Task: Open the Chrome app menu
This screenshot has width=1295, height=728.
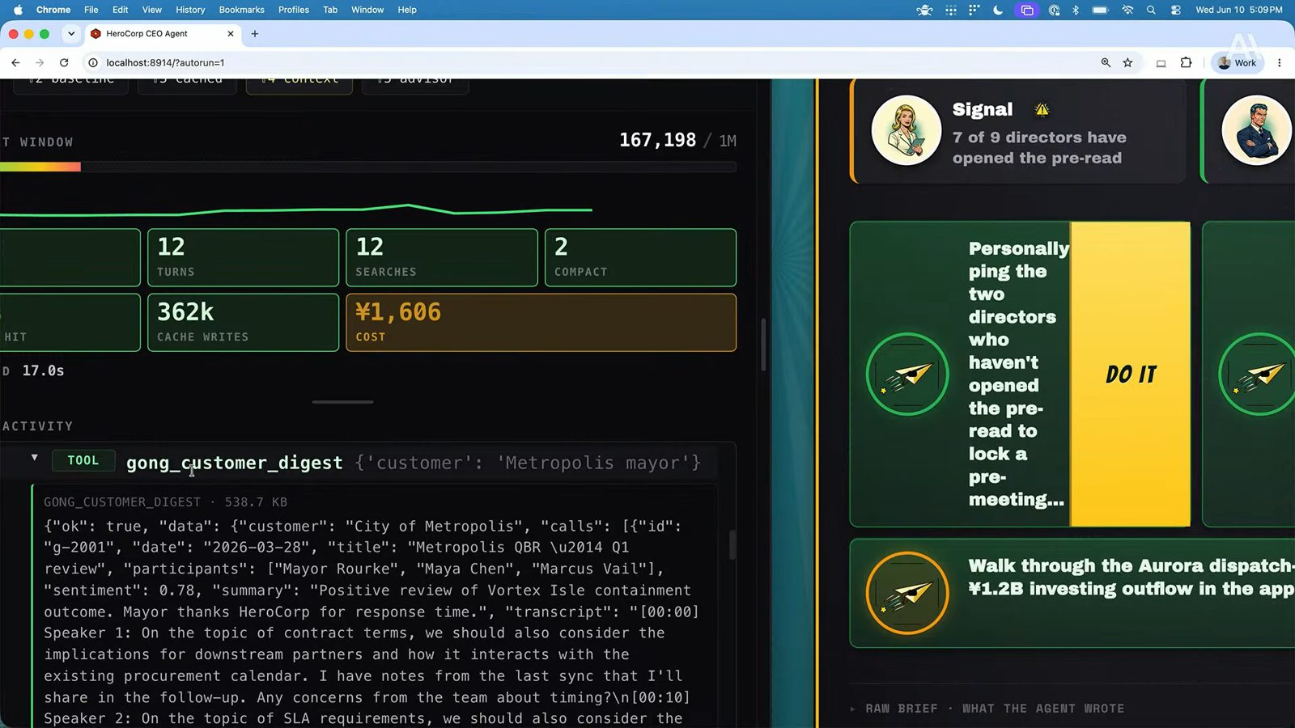Action: tap(53, 10)
